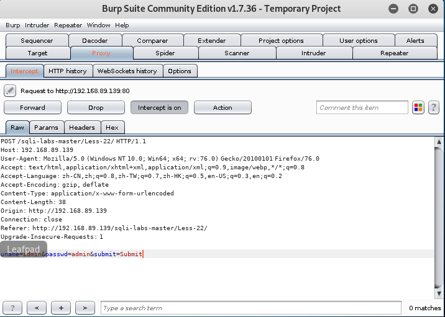Image resolution: width=445 pixels, height=317 pixels.
Task: Switch to the Extender tab
Action: (x=212, y=40)
